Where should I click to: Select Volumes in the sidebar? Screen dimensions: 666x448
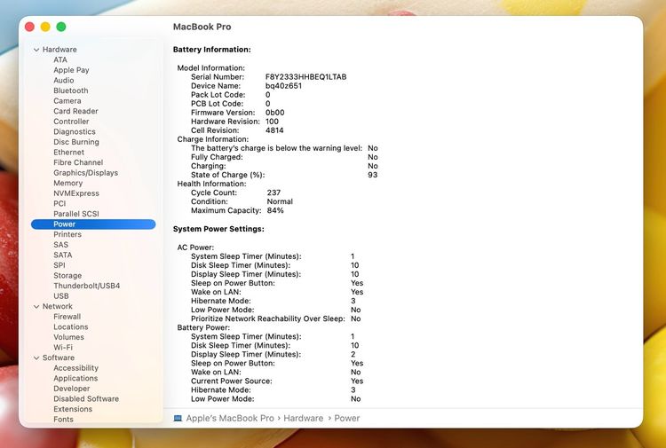(68, 337)
